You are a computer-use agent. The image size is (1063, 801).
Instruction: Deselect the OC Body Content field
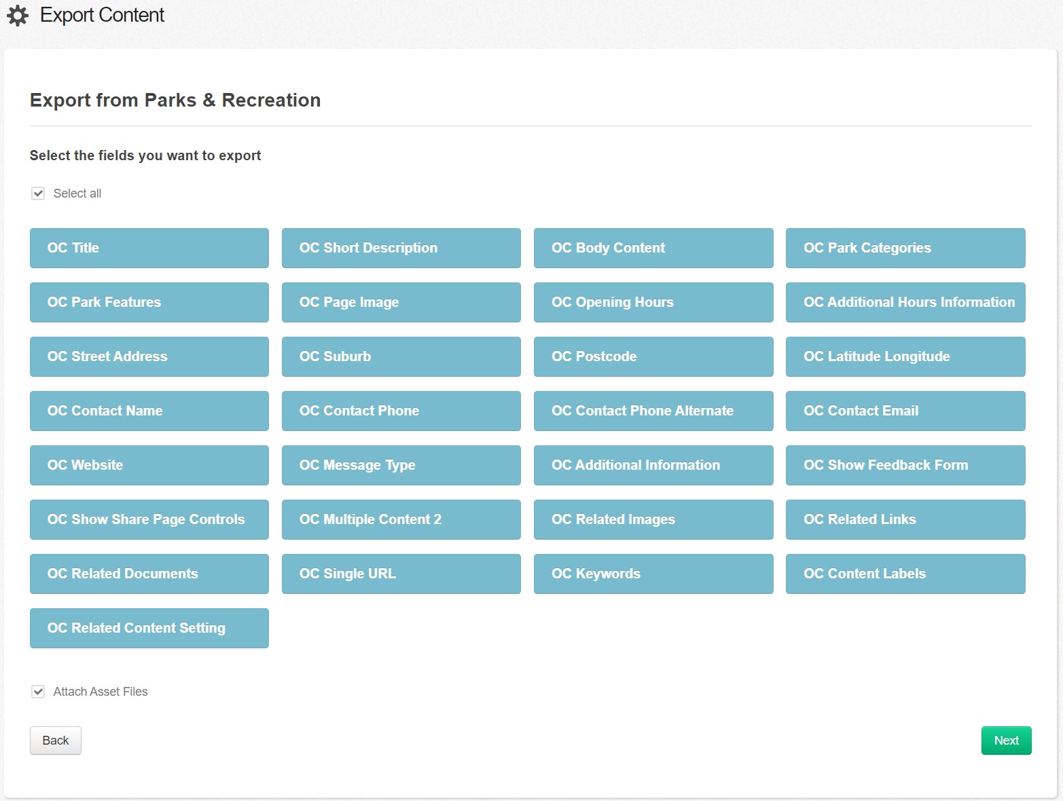(x=653, y=248)
